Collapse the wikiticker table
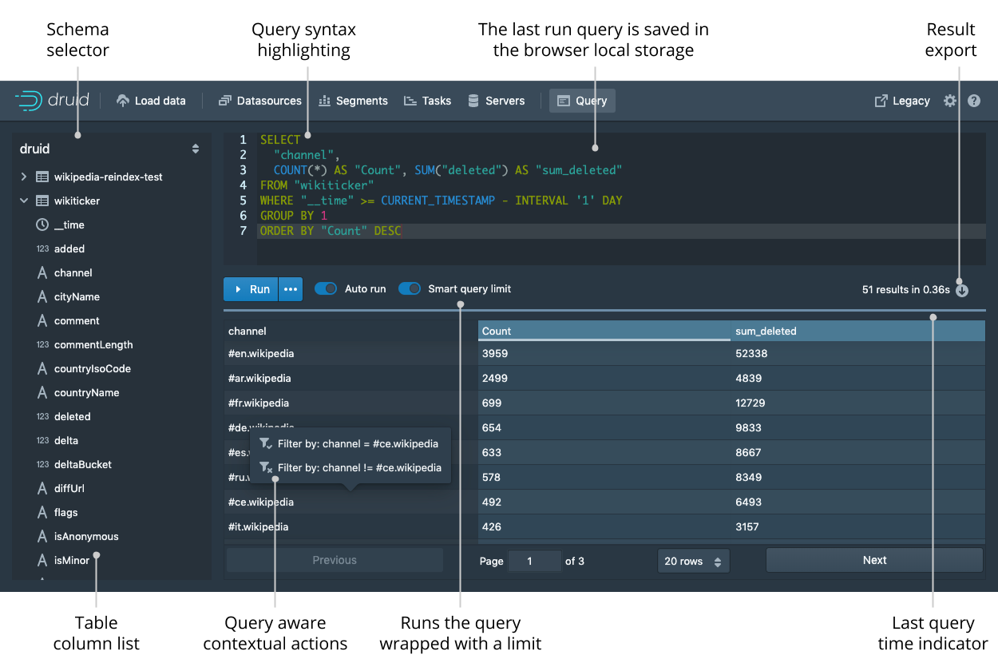 [x=24, y=201]
